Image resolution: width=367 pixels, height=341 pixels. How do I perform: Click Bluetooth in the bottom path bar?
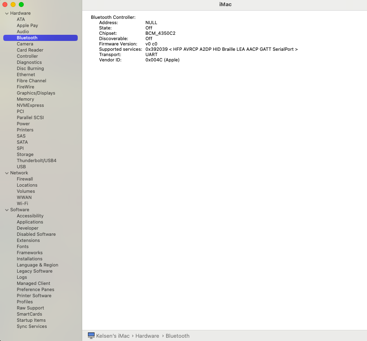[x=178, y=336]
